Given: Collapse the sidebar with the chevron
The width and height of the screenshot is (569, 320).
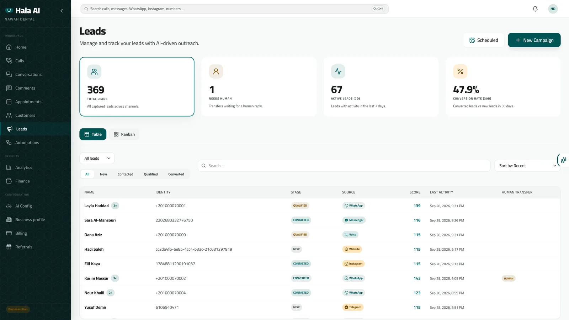Looking at the screenshot, I should pyautogui.click(x=62, y=11).
